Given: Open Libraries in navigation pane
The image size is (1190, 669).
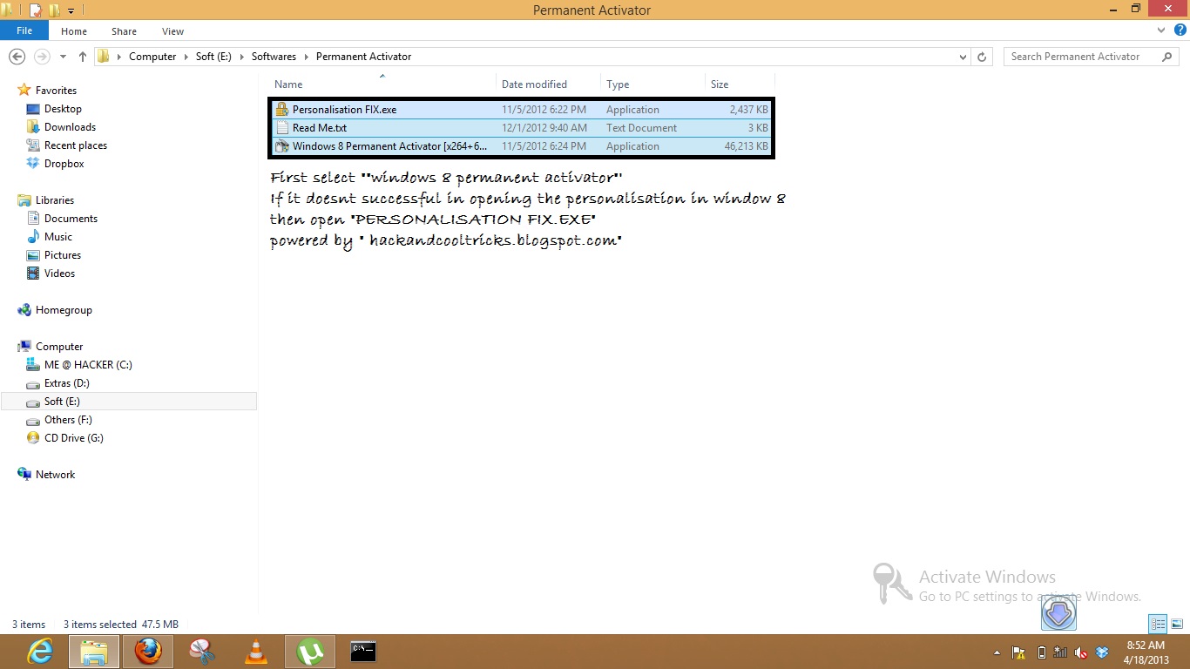Looking at the screenshot, I should coord(54,200).
